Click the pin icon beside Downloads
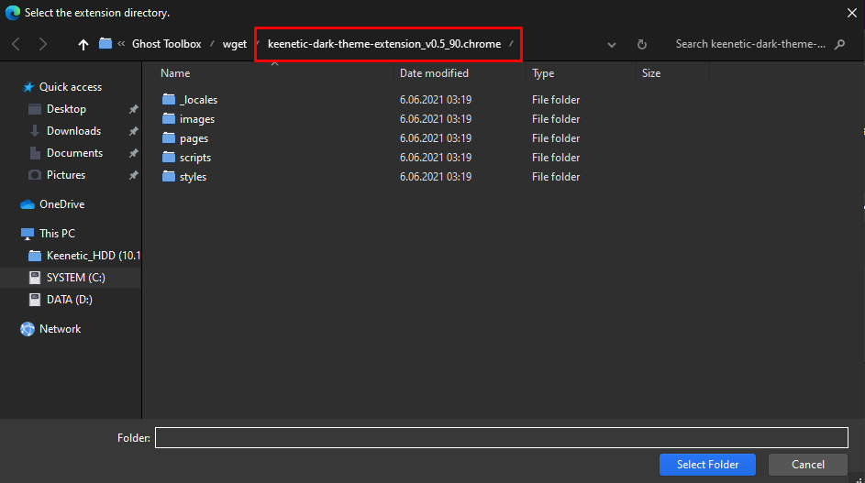Viewport: 865px width, 483px height. click(134, 131)
